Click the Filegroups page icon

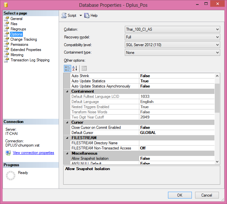[x=6, y=29]
